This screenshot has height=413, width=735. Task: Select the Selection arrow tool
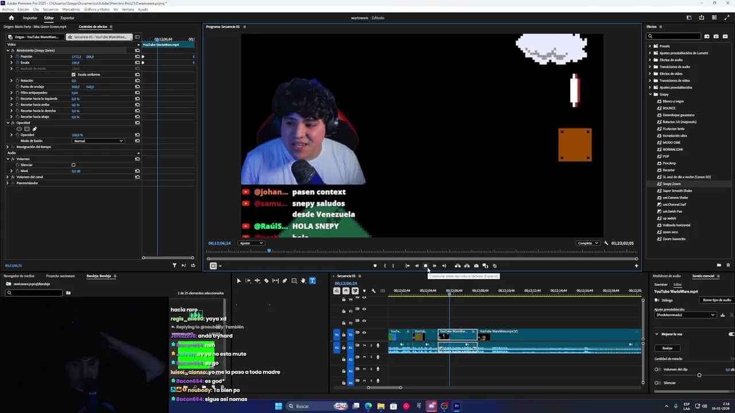click(x=239, y=280)
